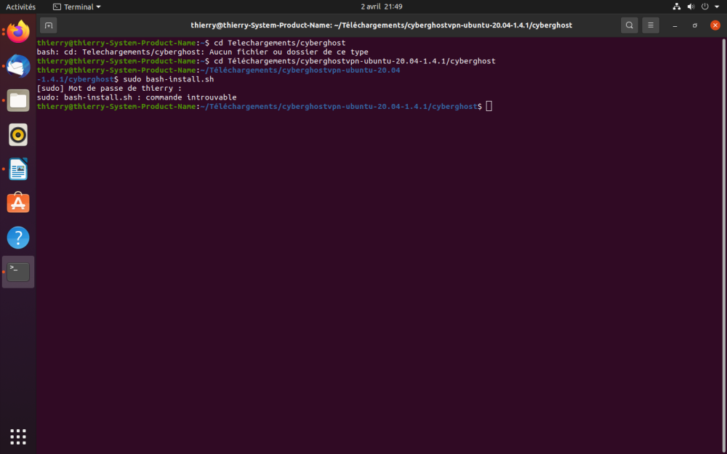This screenshot has width=727, height=454.
Task: Launch Thunderbird mail from the dock
Action: tap(18, 66)
